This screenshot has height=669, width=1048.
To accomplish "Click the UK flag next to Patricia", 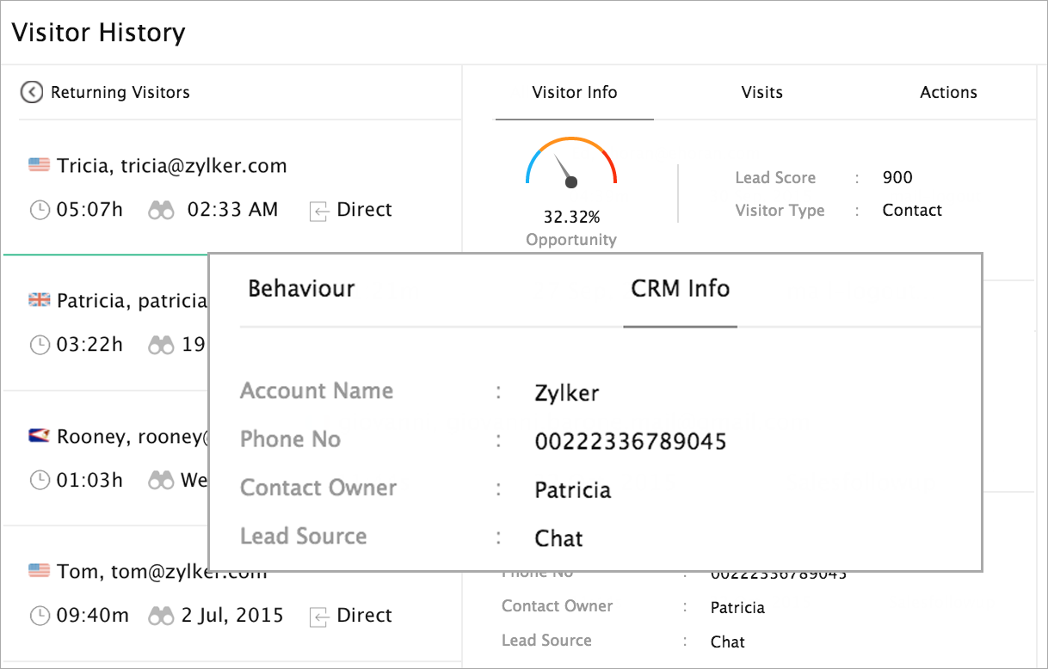I will click(39, 300).
